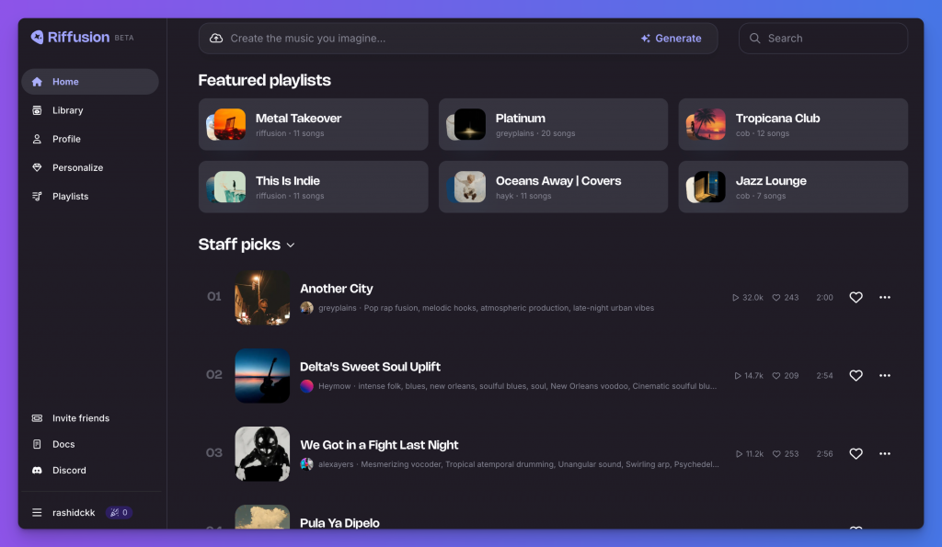The width and height of the screenshot is (942, 547).
Task: Click the 11.2k play count
Action: point(750,453)
